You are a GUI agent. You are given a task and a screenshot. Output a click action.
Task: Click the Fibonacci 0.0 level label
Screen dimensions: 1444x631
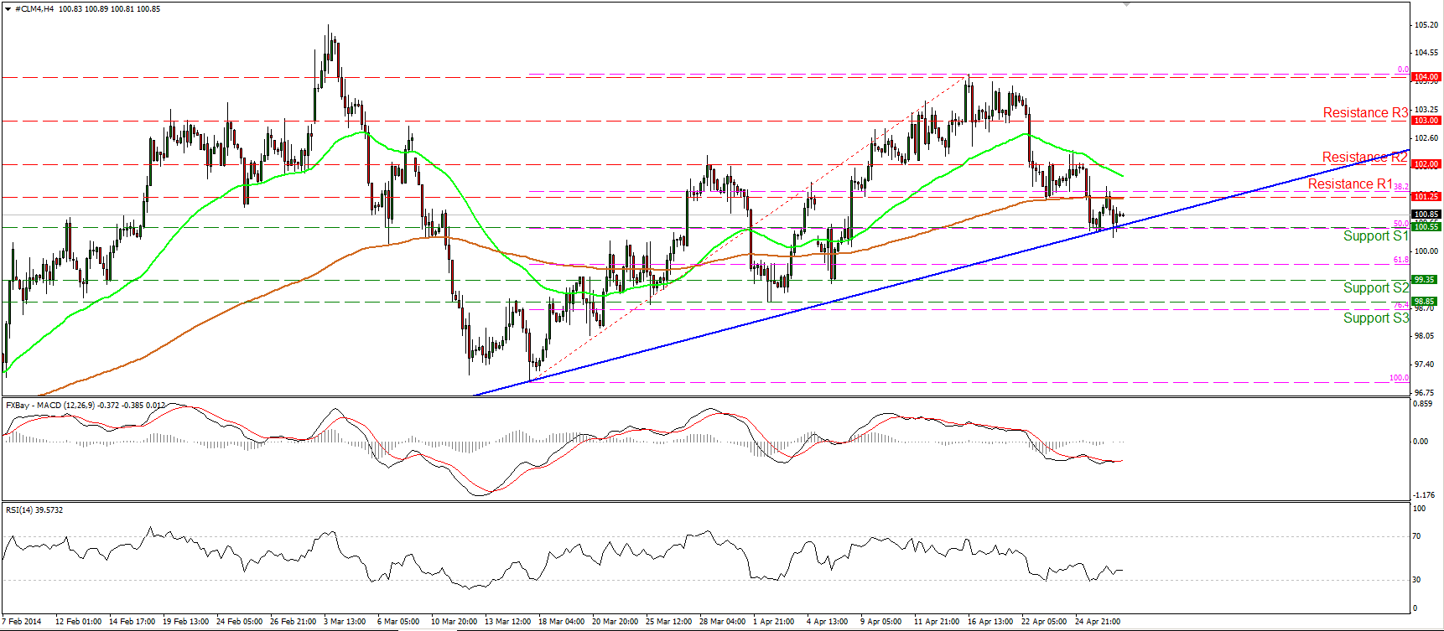[x=1402, y=70]
